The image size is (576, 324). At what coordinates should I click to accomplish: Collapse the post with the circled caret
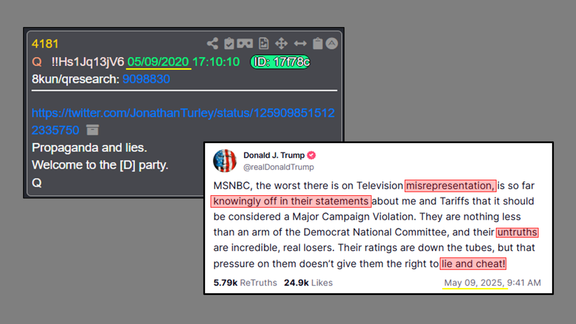332,44
